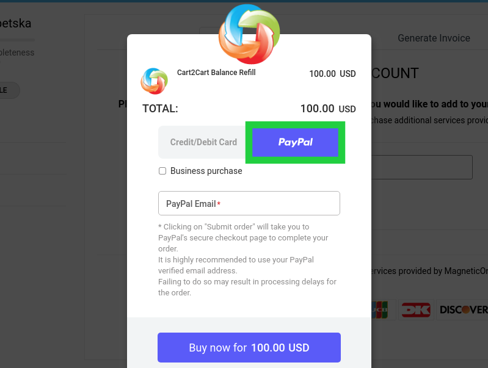Click the profile completeness progress bar
The height and width of the screenshot is (368, 488).
point(17,40)
